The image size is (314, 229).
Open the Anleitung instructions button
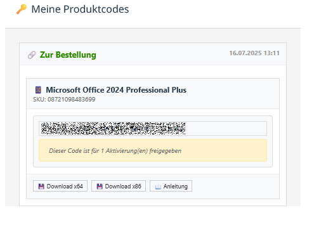coord(171,186)
